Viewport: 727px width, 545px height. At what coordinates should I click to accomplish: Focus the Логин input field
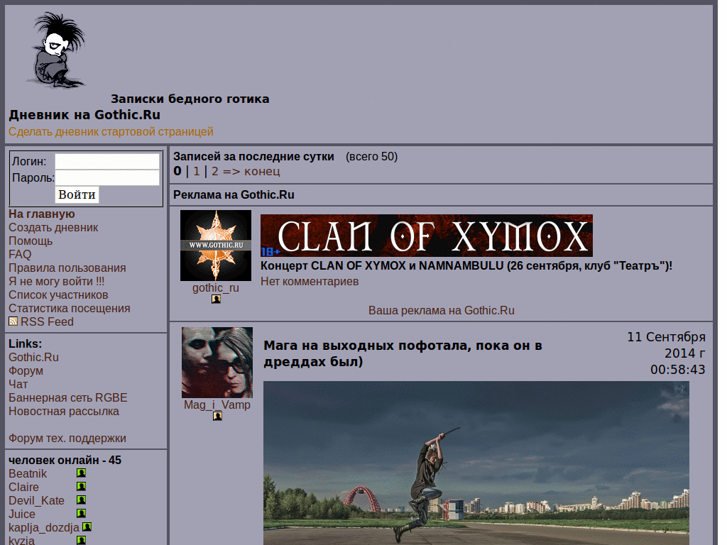coord(107,162)
